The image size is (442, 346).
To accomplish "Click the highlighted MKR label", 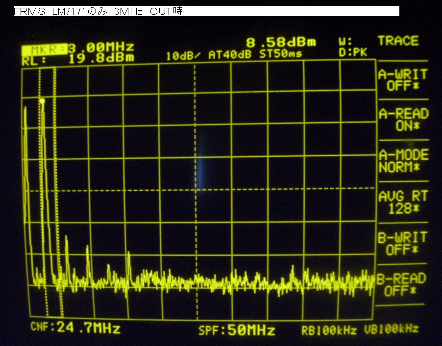I will click(45, 49).
